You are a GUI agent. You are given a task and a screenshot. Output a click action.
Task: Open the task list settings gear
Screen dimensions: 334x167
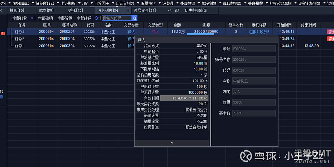coord(97,18)
